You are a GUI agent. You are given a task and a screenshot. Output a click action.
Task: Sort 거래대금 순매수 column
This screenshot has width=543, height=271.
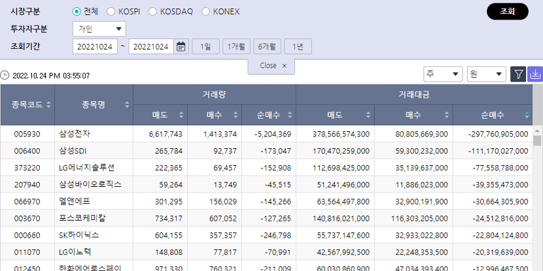coord(527,116)
